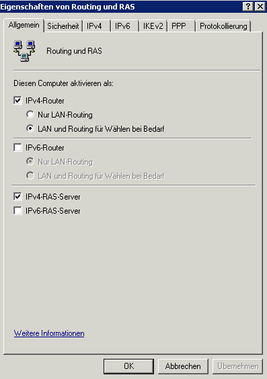This screenshot has height=379, width=267.
Task: Click the Übernehmen button
Action: (237, 366)
